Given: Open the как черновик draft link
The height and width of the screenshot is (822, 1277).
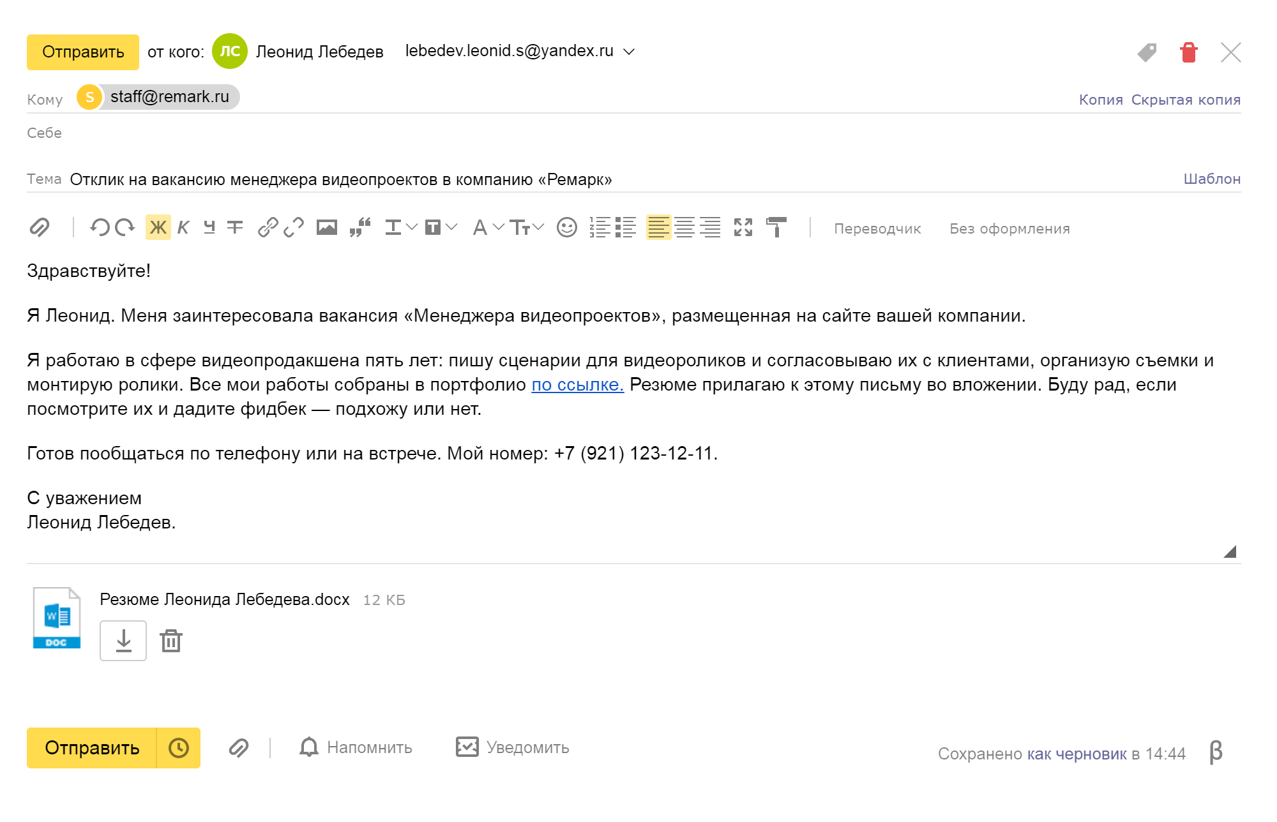Looking at the screenshot, I should click(x=1077, y=754).
